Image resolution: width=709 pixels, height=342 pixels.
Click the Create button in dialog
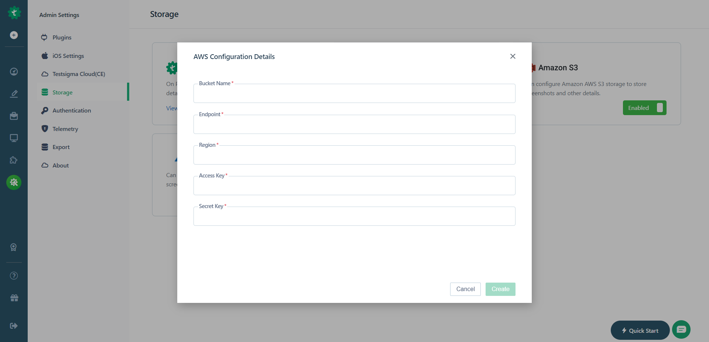click(x=500, y=289)
